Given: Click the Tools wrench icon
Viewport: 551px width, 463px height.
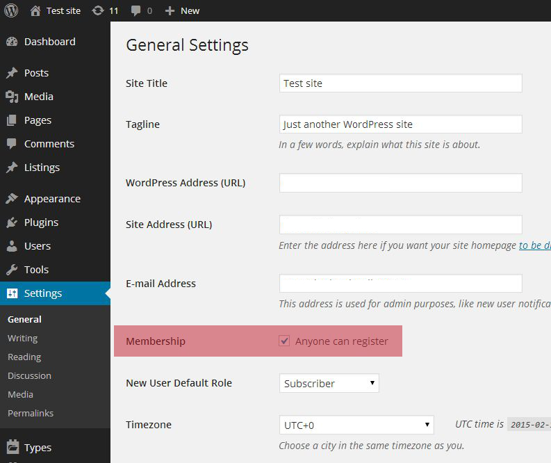Looking at the screenshot, I should tap(12, 270).
